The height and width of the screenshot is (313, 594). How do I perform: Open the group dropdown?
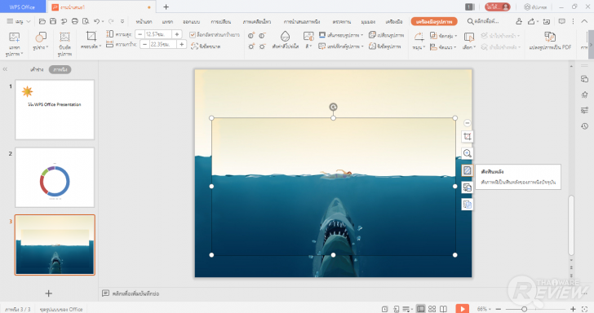click(444, 35)
